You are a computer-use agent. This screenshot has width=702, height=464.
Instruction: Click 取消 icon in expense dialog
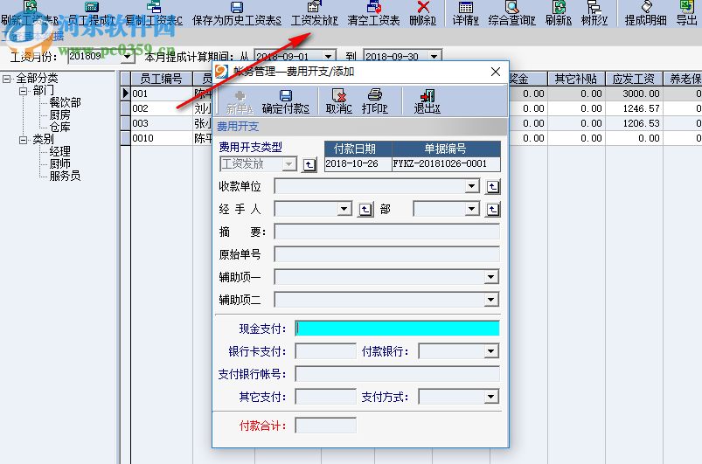[339, 95]
